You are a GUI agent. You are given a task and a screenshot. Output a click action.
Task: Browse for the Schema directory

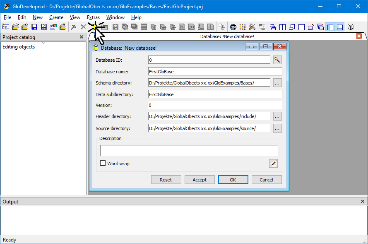[277, 82]
